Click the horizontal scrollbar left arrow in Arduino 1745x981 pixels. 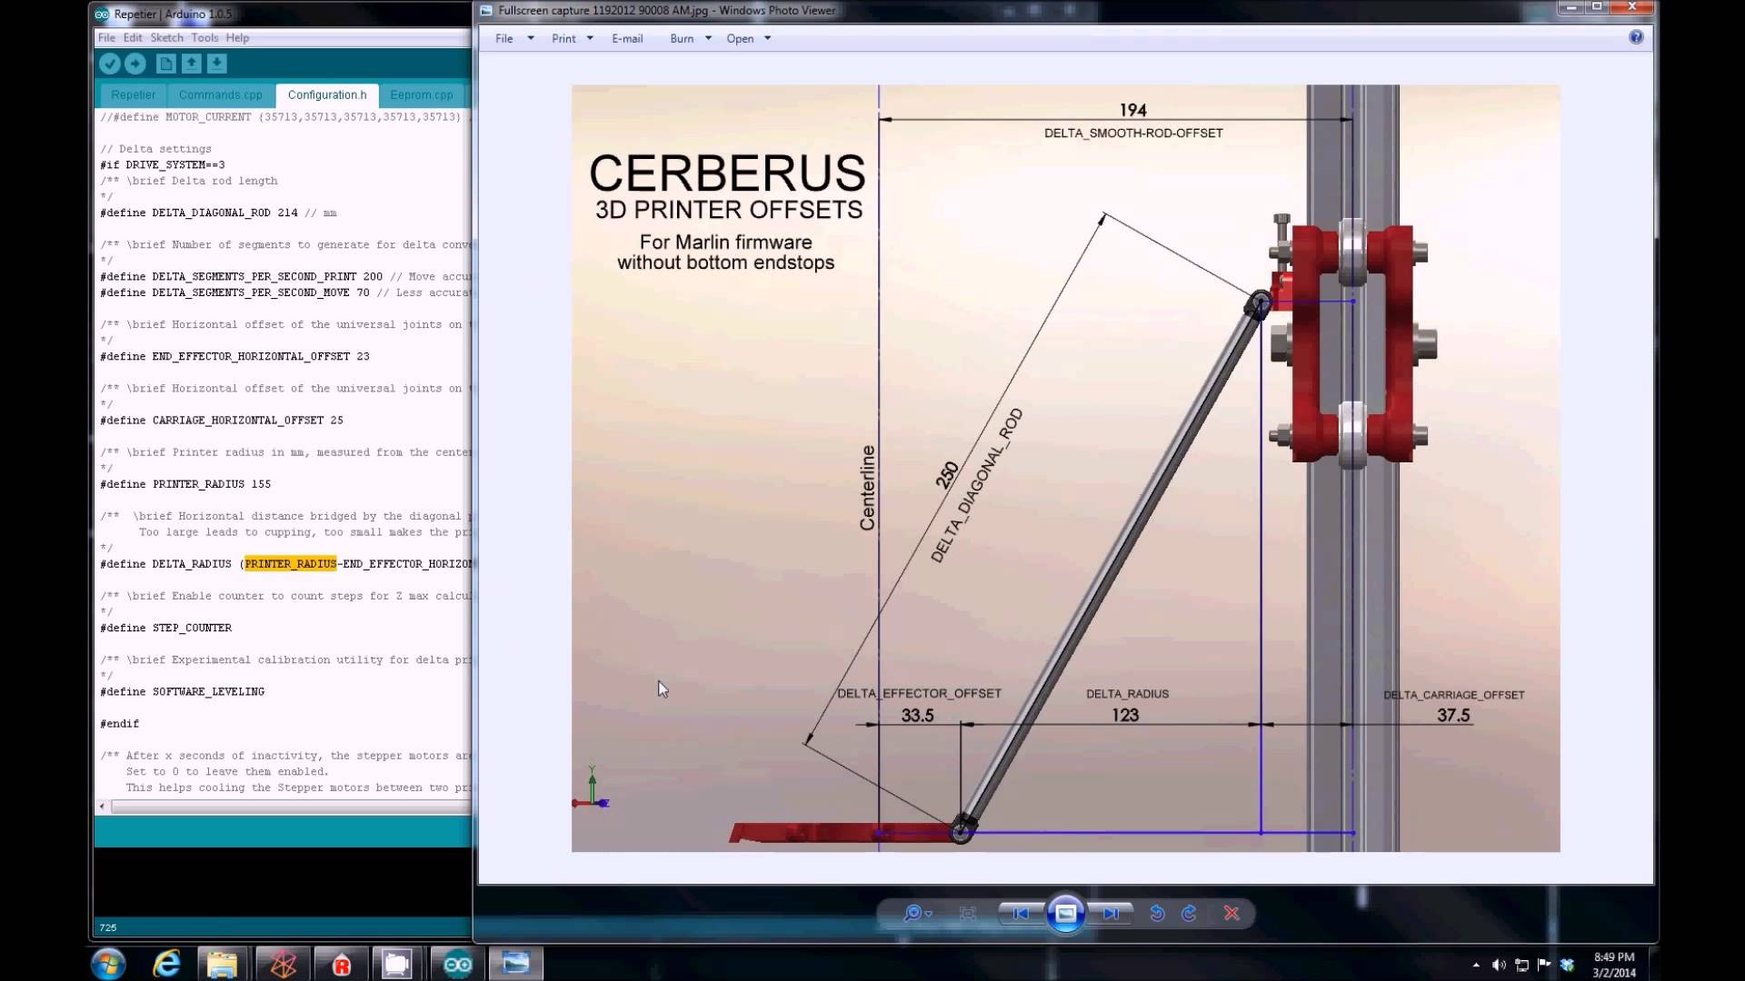tap(102, 807)
